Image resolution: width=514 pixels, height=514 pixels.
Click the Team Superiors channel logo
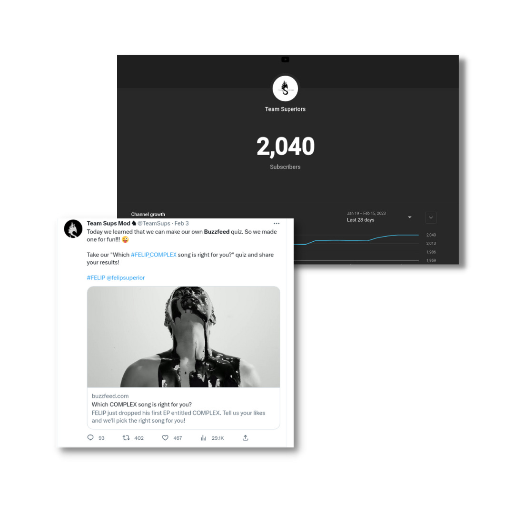coord(285,89)
